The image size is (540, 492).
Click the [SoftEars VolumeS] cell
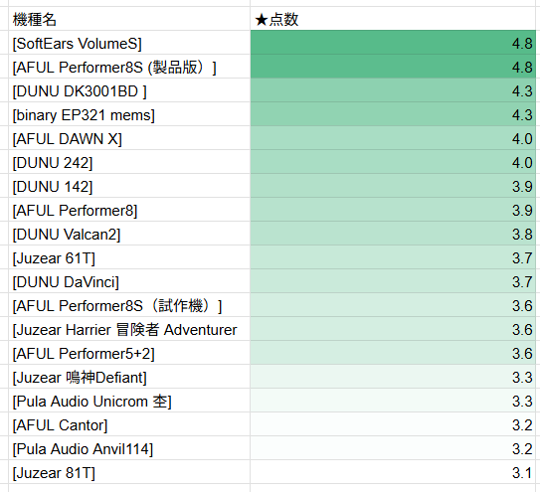tap(129, 43)
